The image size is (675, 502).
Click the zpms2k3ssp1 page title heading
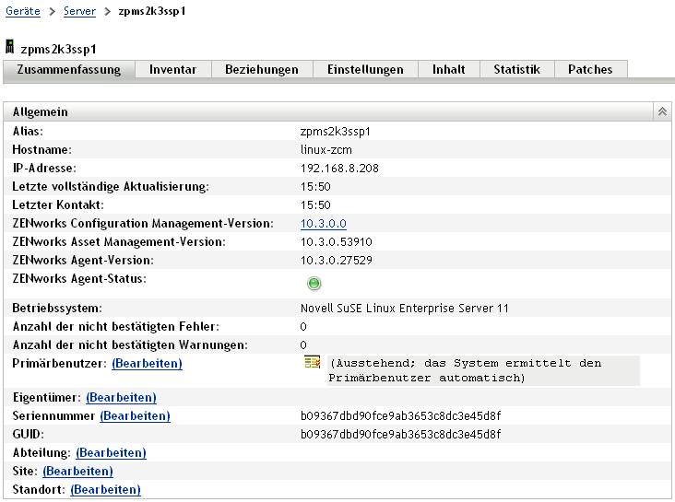coord(58,49)
